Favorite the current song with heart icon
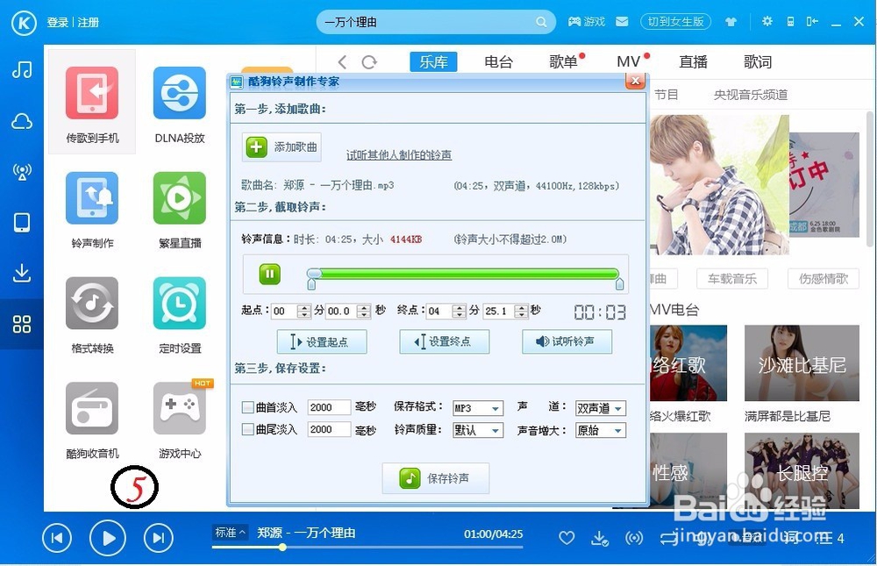Screen dimensions: 877x566 pyautogui.click(x=567, y=538)
